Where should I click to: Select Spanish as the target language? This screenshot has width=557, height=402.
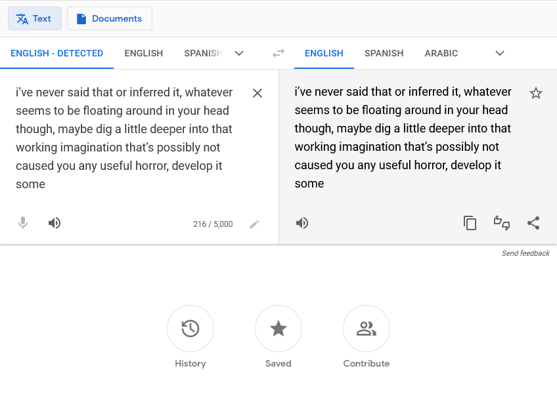point(384,53)
